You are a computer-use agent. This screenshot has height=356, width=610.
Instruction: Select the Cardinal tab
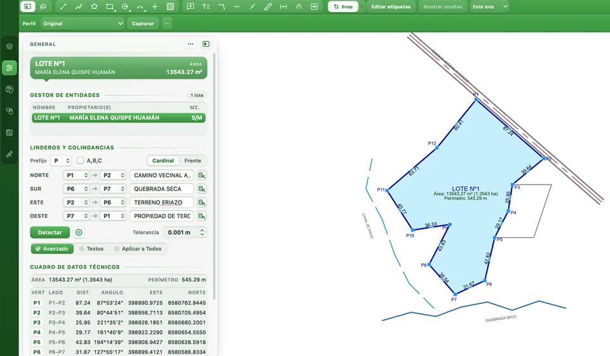(163, 161)
